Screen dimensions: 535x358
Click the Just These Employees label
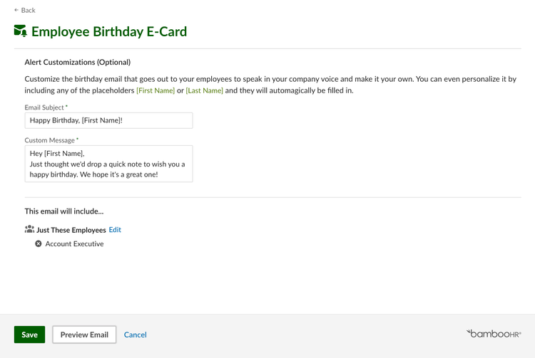coord(71,230)
